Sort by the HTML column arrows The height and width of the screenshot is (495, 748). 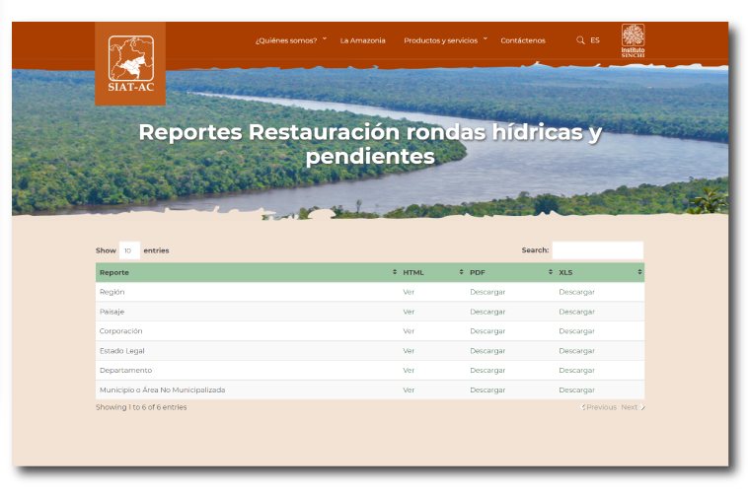[461, 272]
